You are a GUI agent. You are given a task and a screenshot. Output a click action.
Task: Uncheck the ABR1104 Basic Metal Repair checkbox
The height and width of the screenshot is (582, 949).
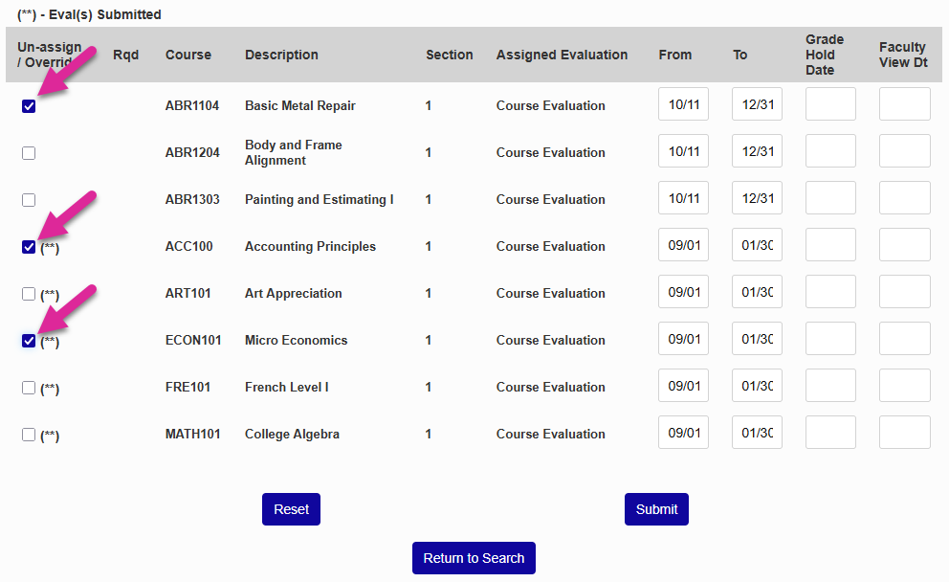tap(29, 106)
